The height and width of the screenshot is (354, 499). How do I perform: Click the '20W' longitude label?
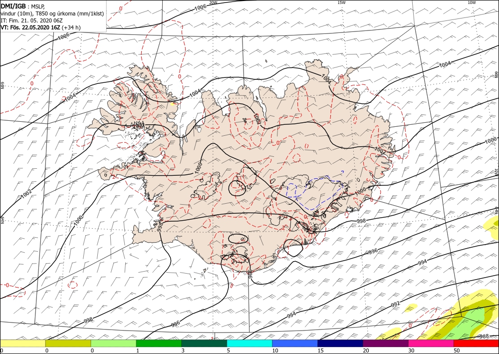213,2
